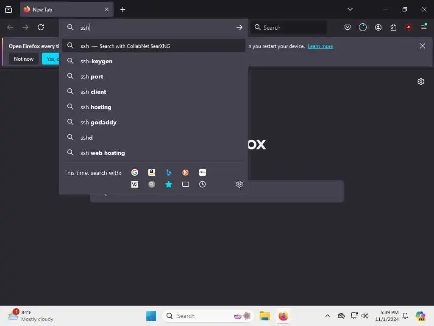434x326 pixels.
Task: Open File Explorer from taskbar
Action: point(264,316)
